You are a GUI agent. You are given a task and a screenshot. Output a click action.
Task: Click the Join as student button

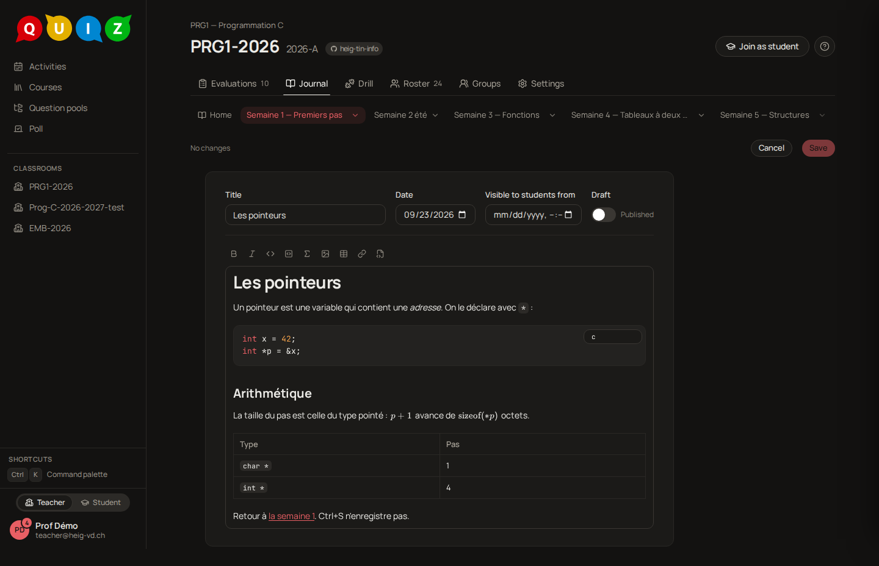(x=762, y=46)
